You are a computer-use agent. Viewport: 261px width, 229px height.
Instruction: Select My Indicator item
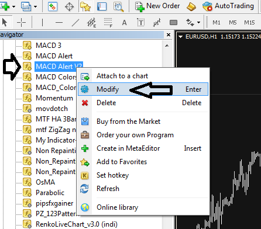56,140
